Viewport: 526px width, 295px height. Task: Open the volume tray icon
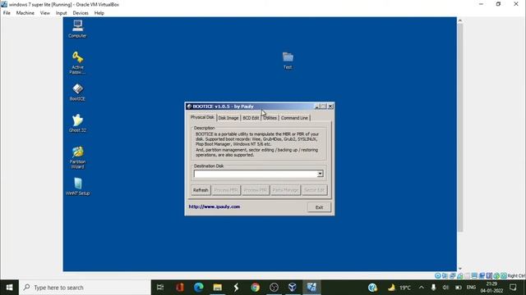[445, 288]
